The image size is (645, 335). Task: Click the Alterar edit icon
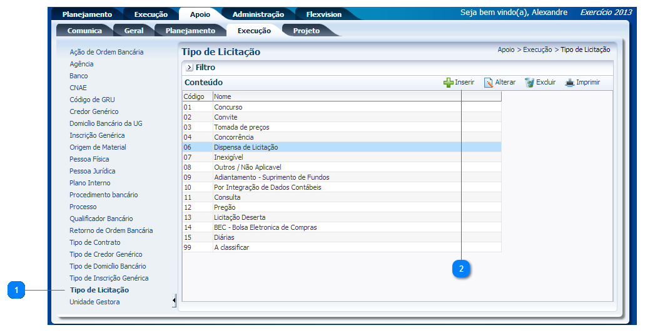489,83
